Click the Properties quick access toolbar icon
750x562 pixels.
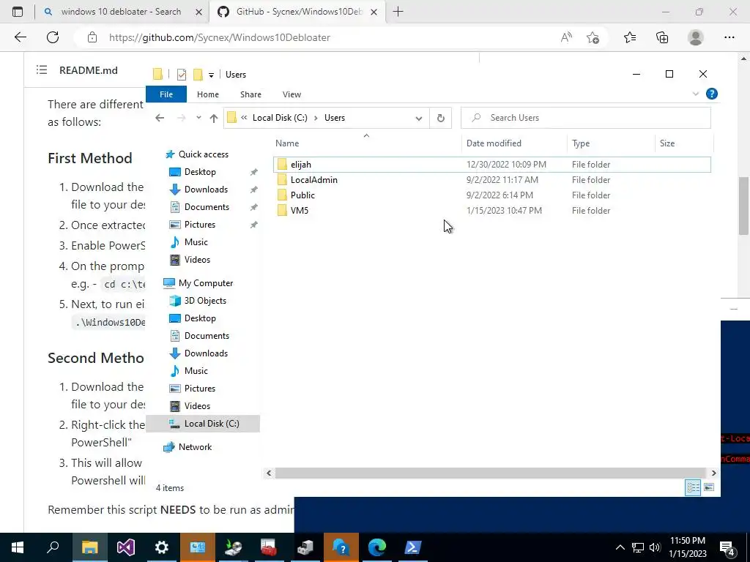pos(182,75)
